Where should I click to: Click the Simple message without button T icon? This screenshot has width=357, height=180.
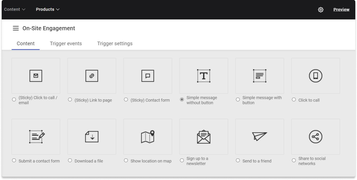point(204,76)
